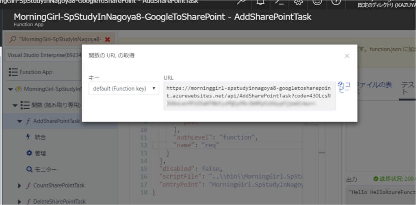The image size is (416, 205).
Task: Switch to the テスト tab
Action: pos(407,88)
